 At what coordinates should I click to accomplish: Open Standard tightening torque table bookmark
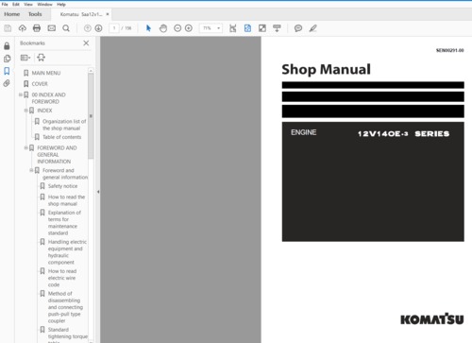click(x=68, y=334)
